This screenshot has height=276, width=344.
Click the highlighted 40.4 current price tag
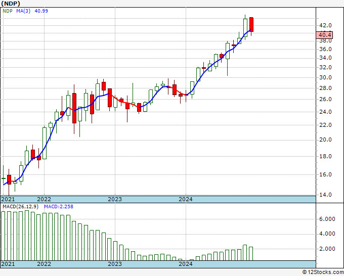point(324,35)
